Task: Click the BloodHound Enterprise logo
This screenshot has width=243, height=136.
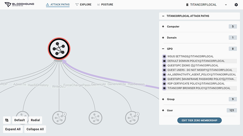Action: [19, 5]
